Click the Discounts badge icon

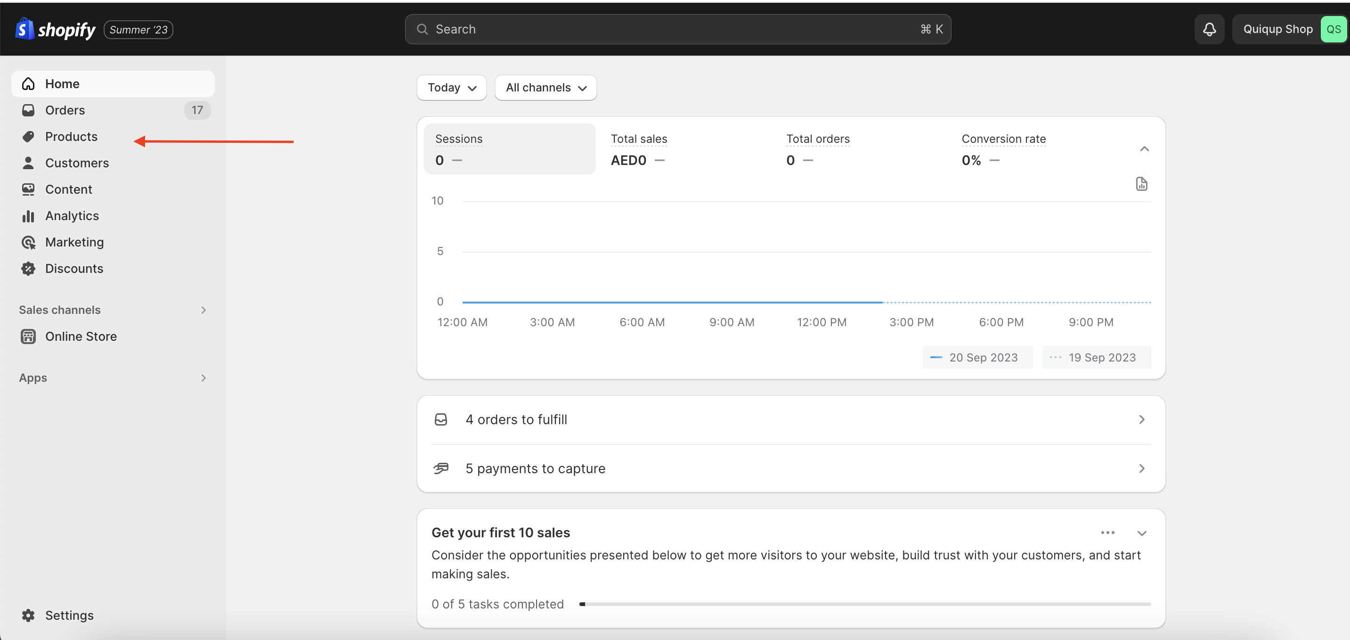click(x=28, y=268)
